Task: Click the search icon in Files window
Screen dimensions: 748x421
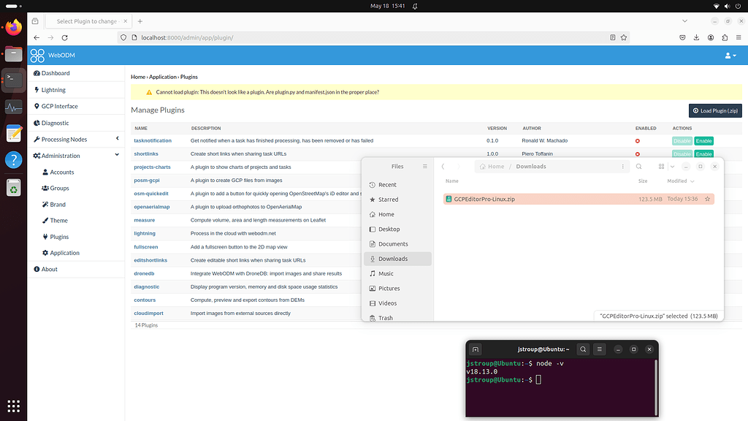Action: [638, 167]
